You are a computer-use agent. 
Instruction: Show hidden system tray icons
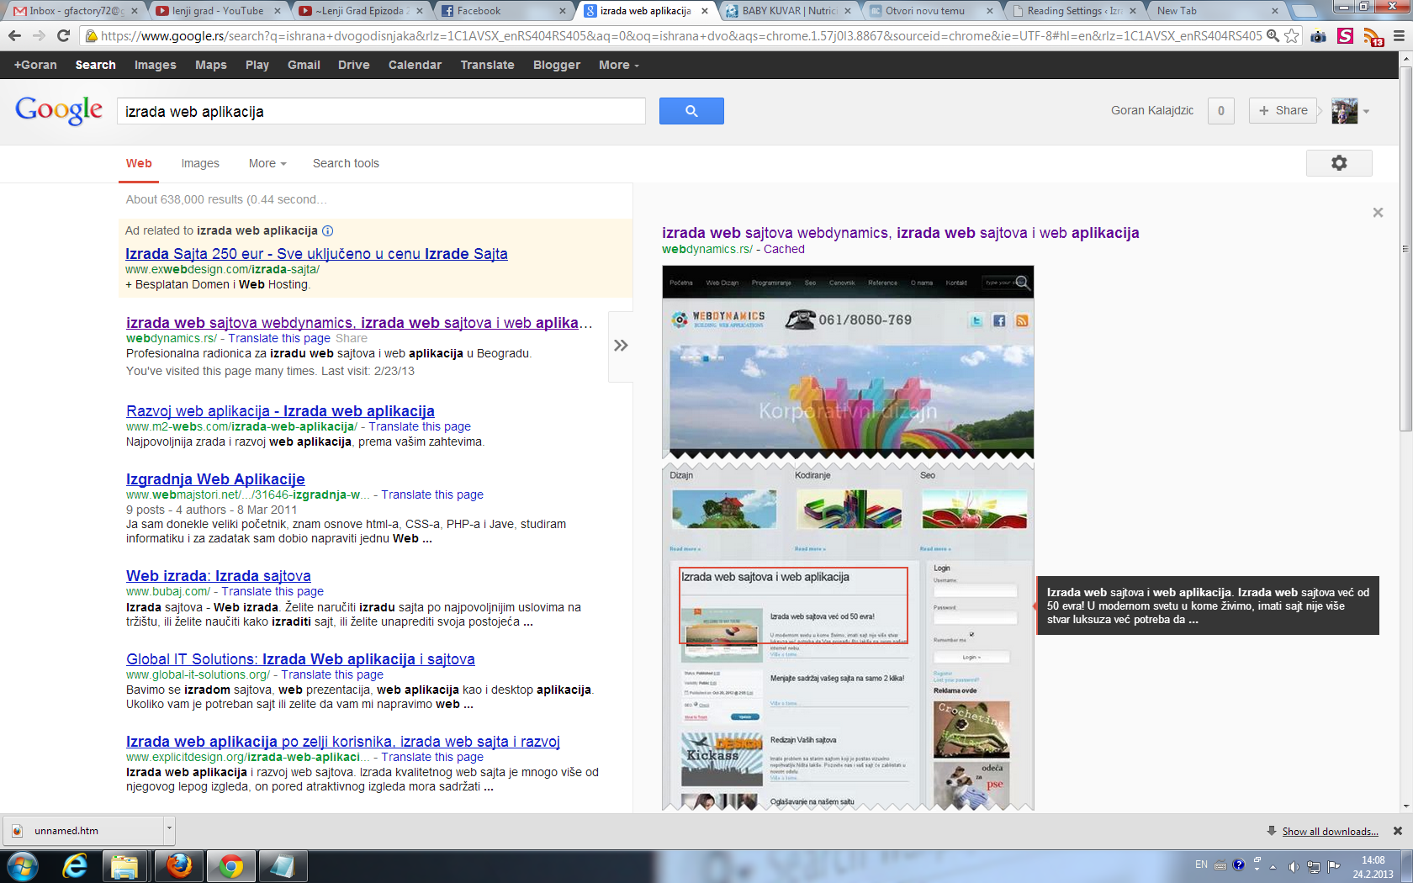[1273, 866]
